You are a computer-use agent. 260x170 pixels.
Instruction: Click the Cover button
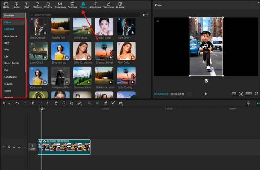[x=32, y=147]
